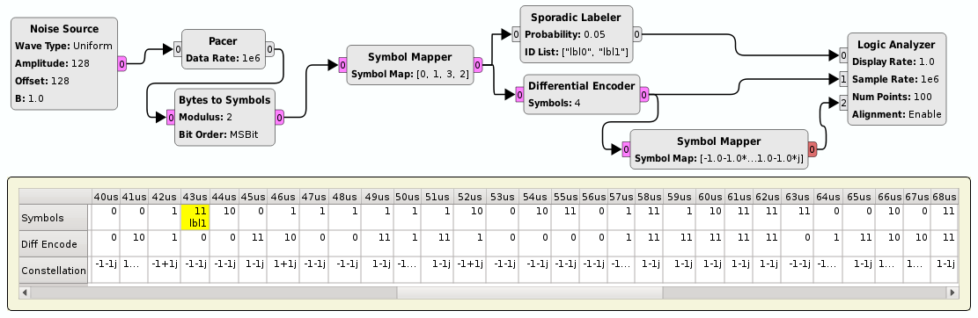The width and height of the screenshot is (978, 318).
Task: Click the Diff Encode cell '11' at 45us
Action: [x=253, y=244]
